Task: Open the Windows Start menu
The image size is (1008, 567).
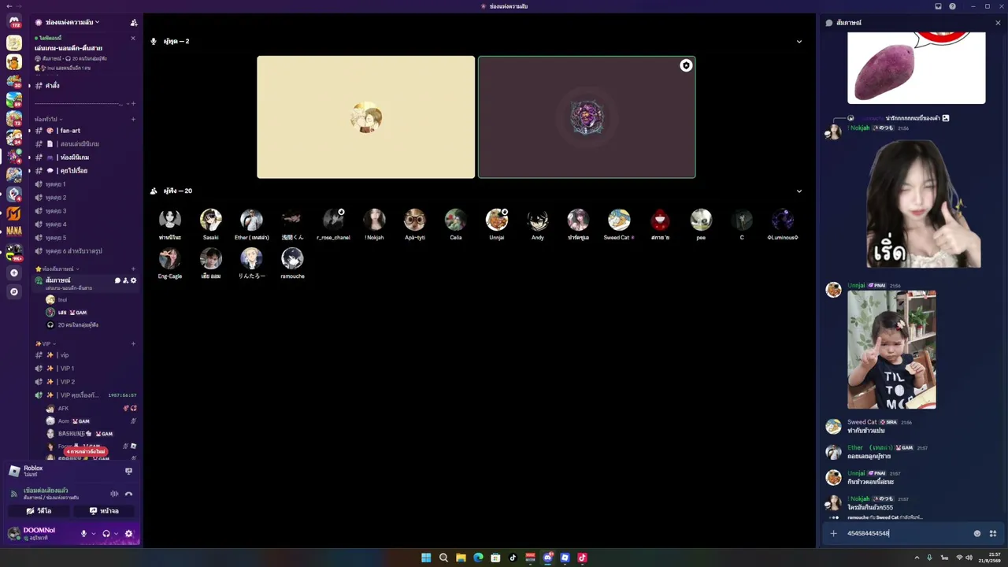Action: [x=426, y=558]
